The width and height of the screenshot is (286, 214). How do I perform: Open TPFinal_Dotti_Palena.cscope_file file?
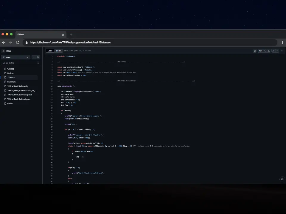pos(22,90)
